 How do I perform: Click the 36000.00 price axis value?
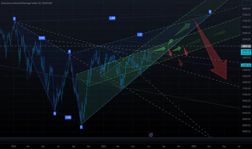click(x=246, y=33)
